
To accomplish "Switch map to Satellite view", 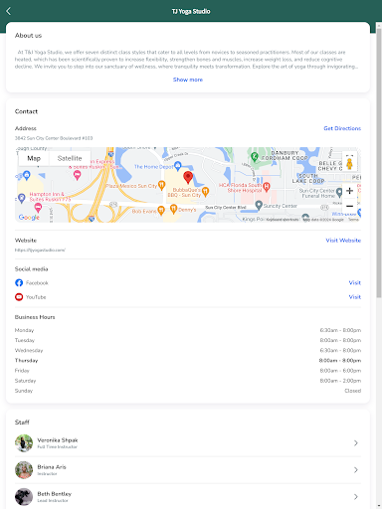I will pos(70,158).
